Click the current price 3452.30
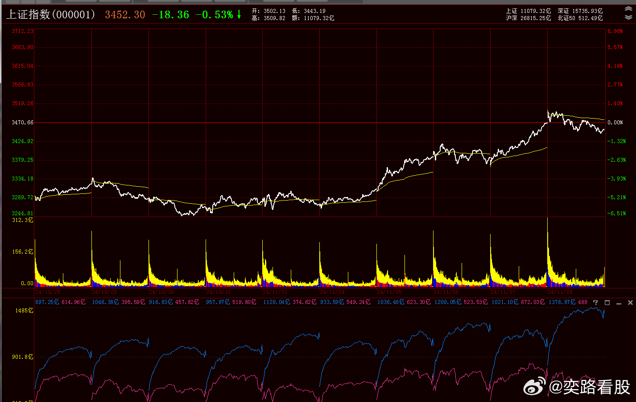This screenshot has height=402, width=636. [125, 15]
